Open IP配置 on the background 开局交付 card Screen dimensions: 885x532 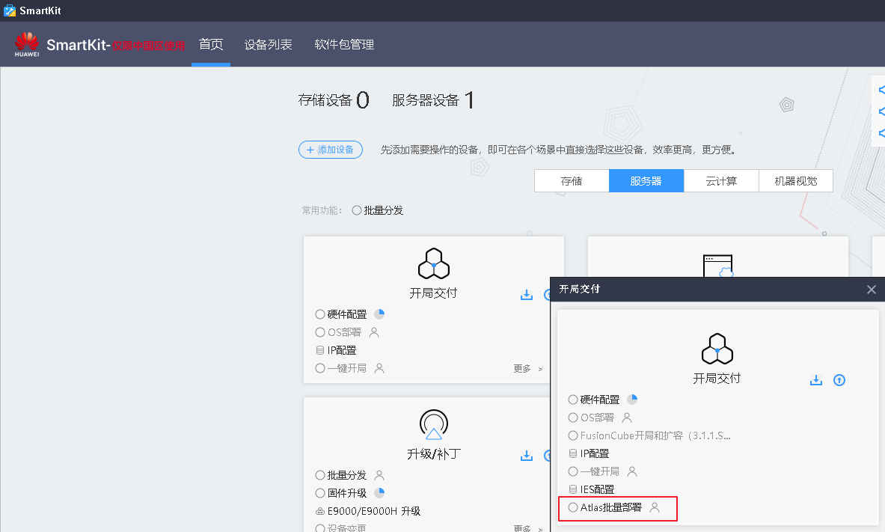[337, 350]
